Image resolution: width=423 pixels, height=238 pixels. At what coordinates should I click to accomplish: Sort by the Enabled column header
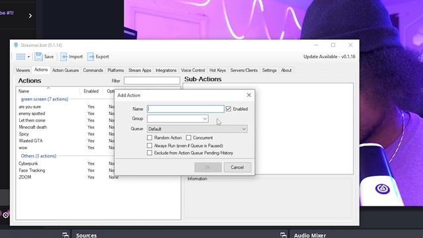coord(91,91)
